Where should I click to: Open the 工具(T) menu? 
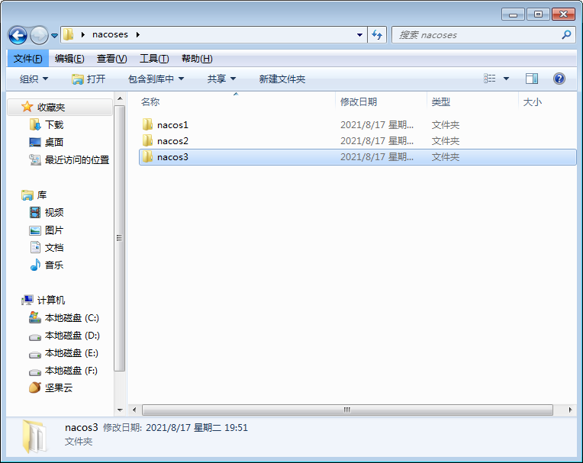coord(153,59)
